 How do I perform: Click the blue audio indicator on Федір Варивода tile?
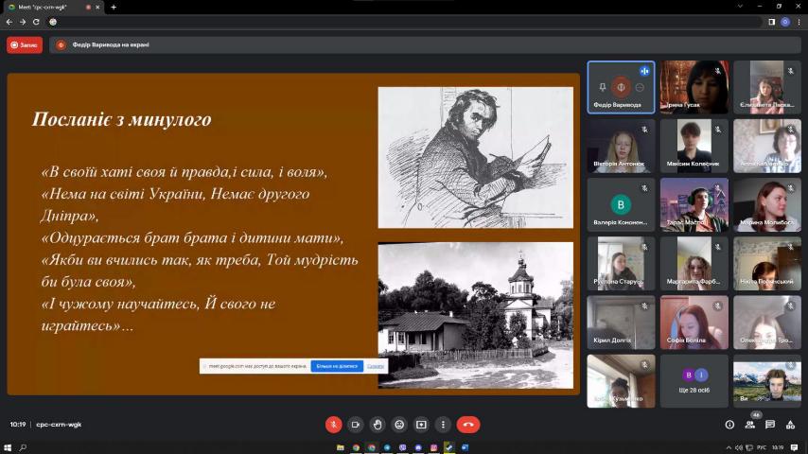click(x=644, y=71)
